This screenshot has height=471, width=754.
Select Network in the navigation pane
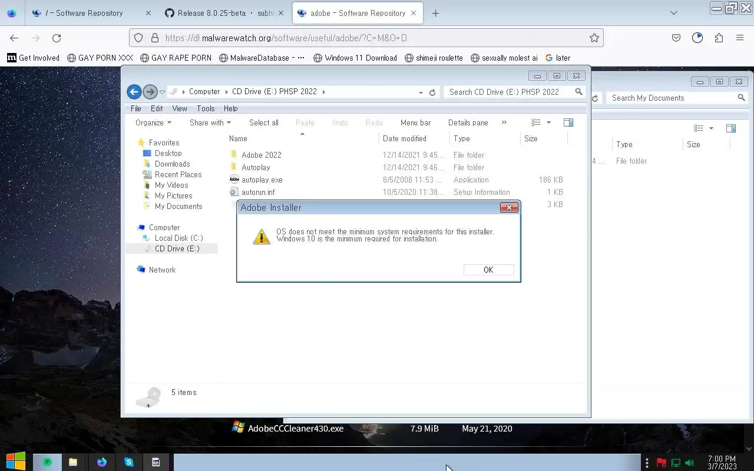click(x=162, y=270)
